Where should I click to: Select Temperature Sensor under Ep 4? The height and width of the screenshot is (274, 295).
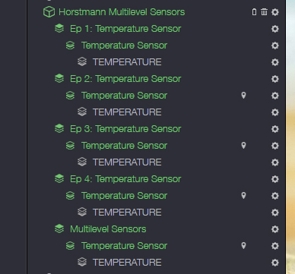point(124,196)
